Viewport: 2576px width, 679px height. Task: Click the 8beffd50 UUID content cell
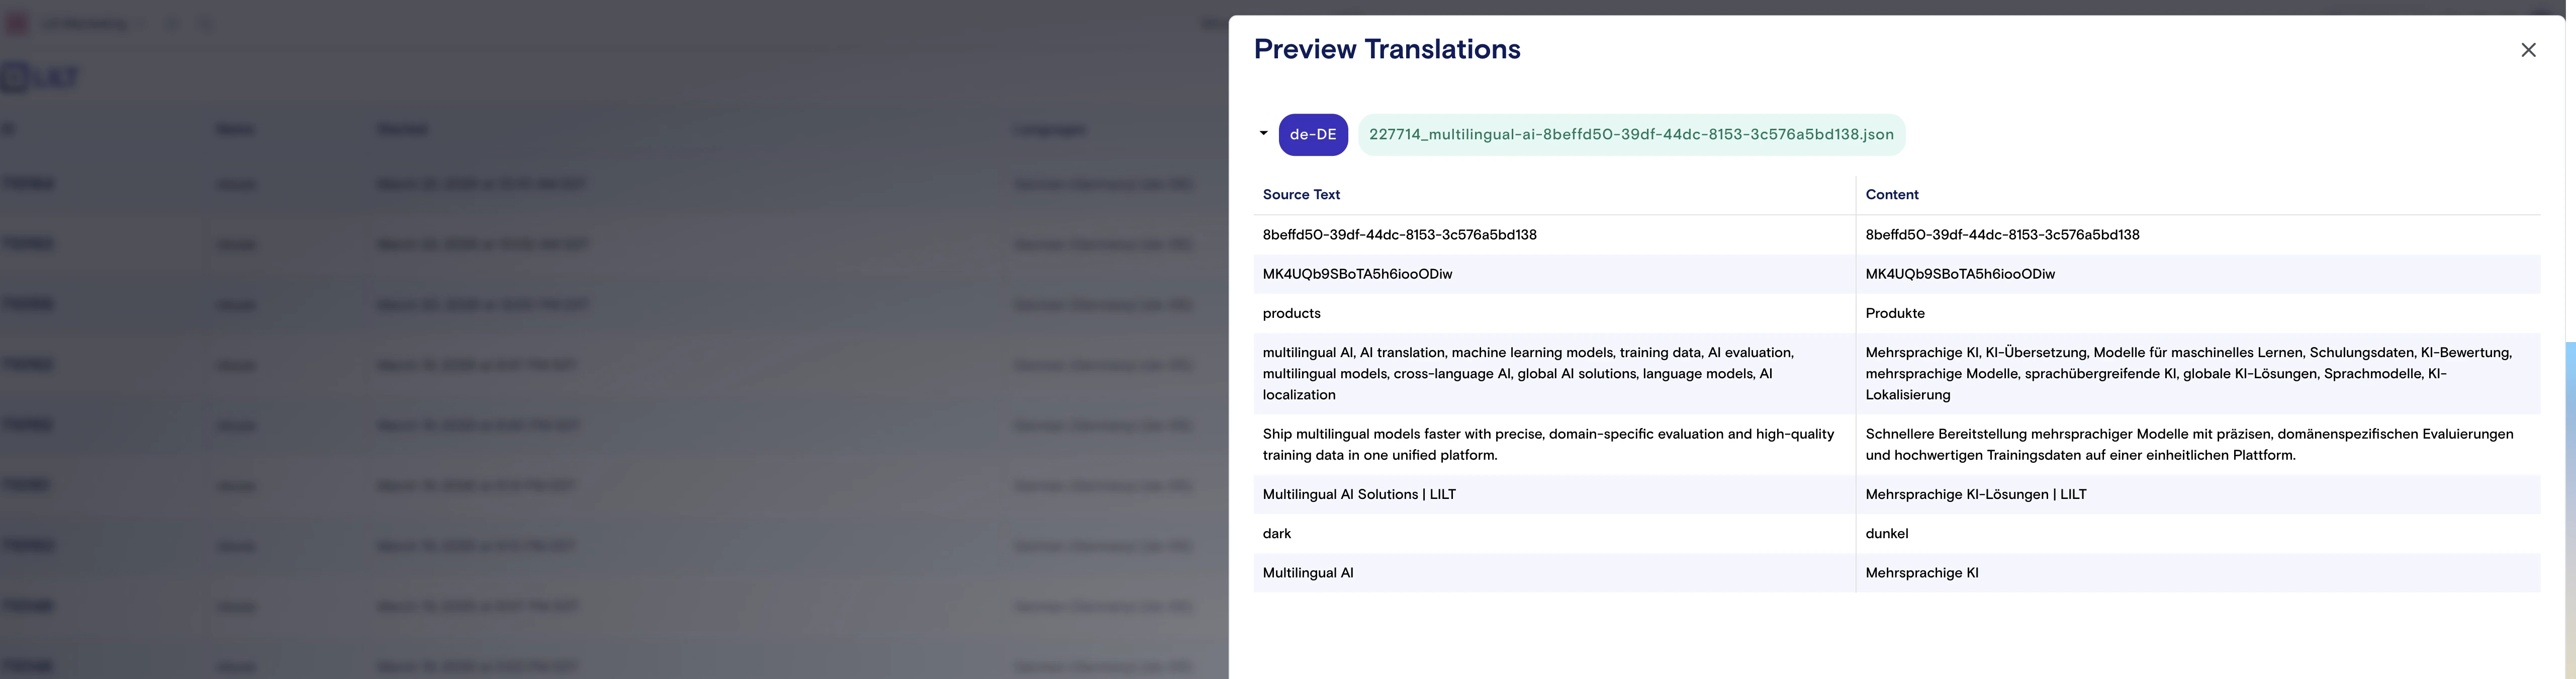point(2002,235)
